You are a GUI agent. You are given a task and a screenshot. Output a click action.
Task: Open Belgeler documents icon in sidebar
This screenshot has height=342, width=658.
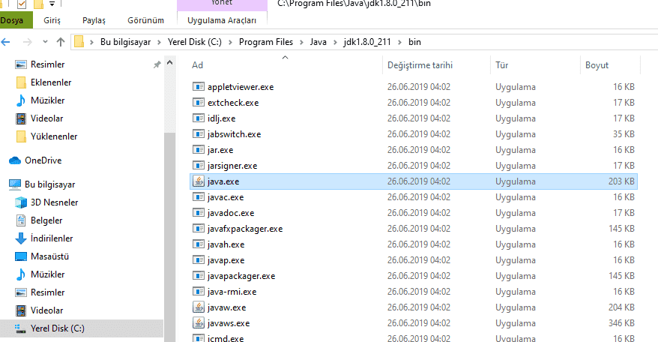tap(20, 220)
